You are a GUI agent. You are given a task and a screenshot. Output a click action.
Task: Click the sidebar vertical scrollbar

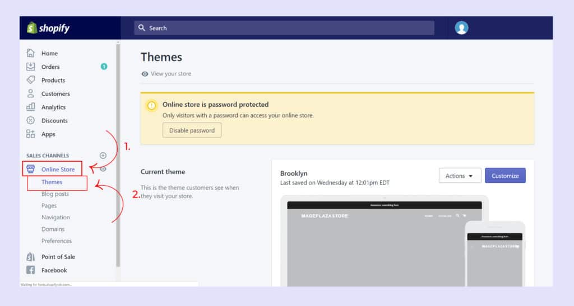click(x=118, y=155)
